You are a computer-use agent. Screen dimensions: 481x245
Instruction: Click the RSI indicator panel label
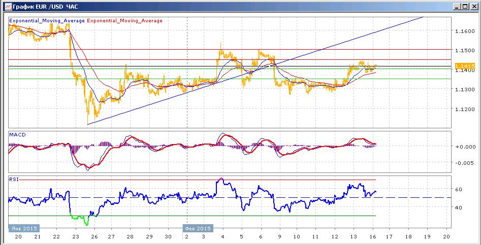[x=13, y=180]
